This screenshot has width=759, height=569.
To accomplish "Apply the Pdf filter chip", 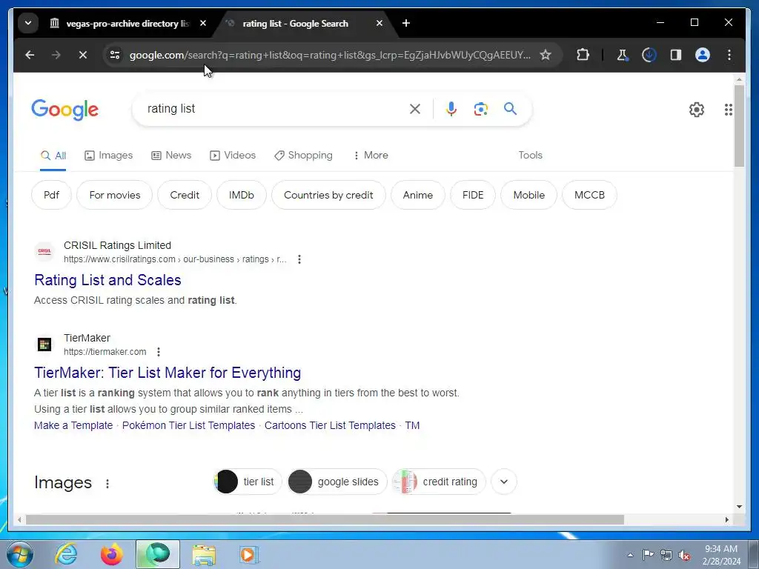I will 51,195.
